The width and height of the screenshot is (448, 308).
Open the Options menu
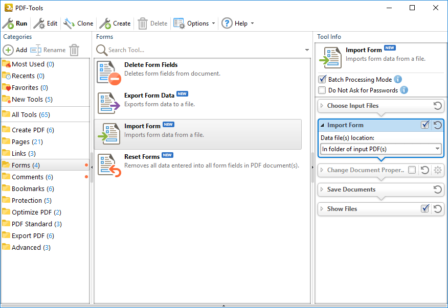(x=194, y=23)
